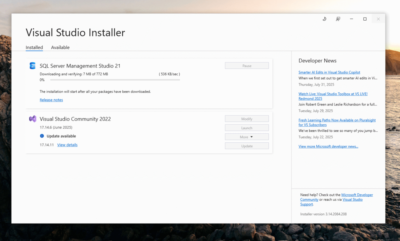Click the 0% progress label
Viewport: 400px width, 241px height.
click(x=42, y=80)
